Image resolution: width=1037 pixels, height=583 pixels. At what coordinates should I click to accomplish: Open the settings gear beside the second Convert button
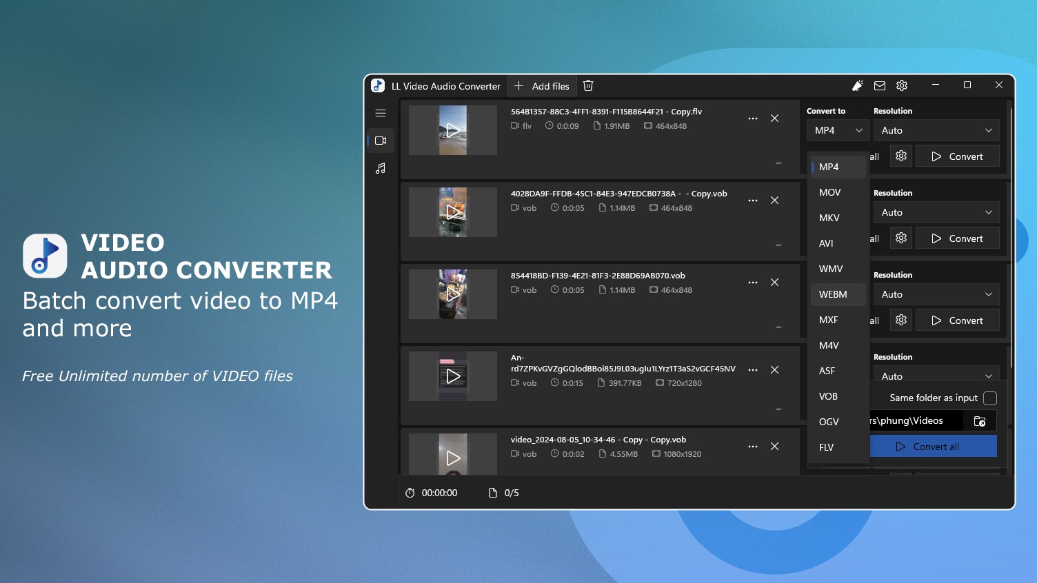901,238
